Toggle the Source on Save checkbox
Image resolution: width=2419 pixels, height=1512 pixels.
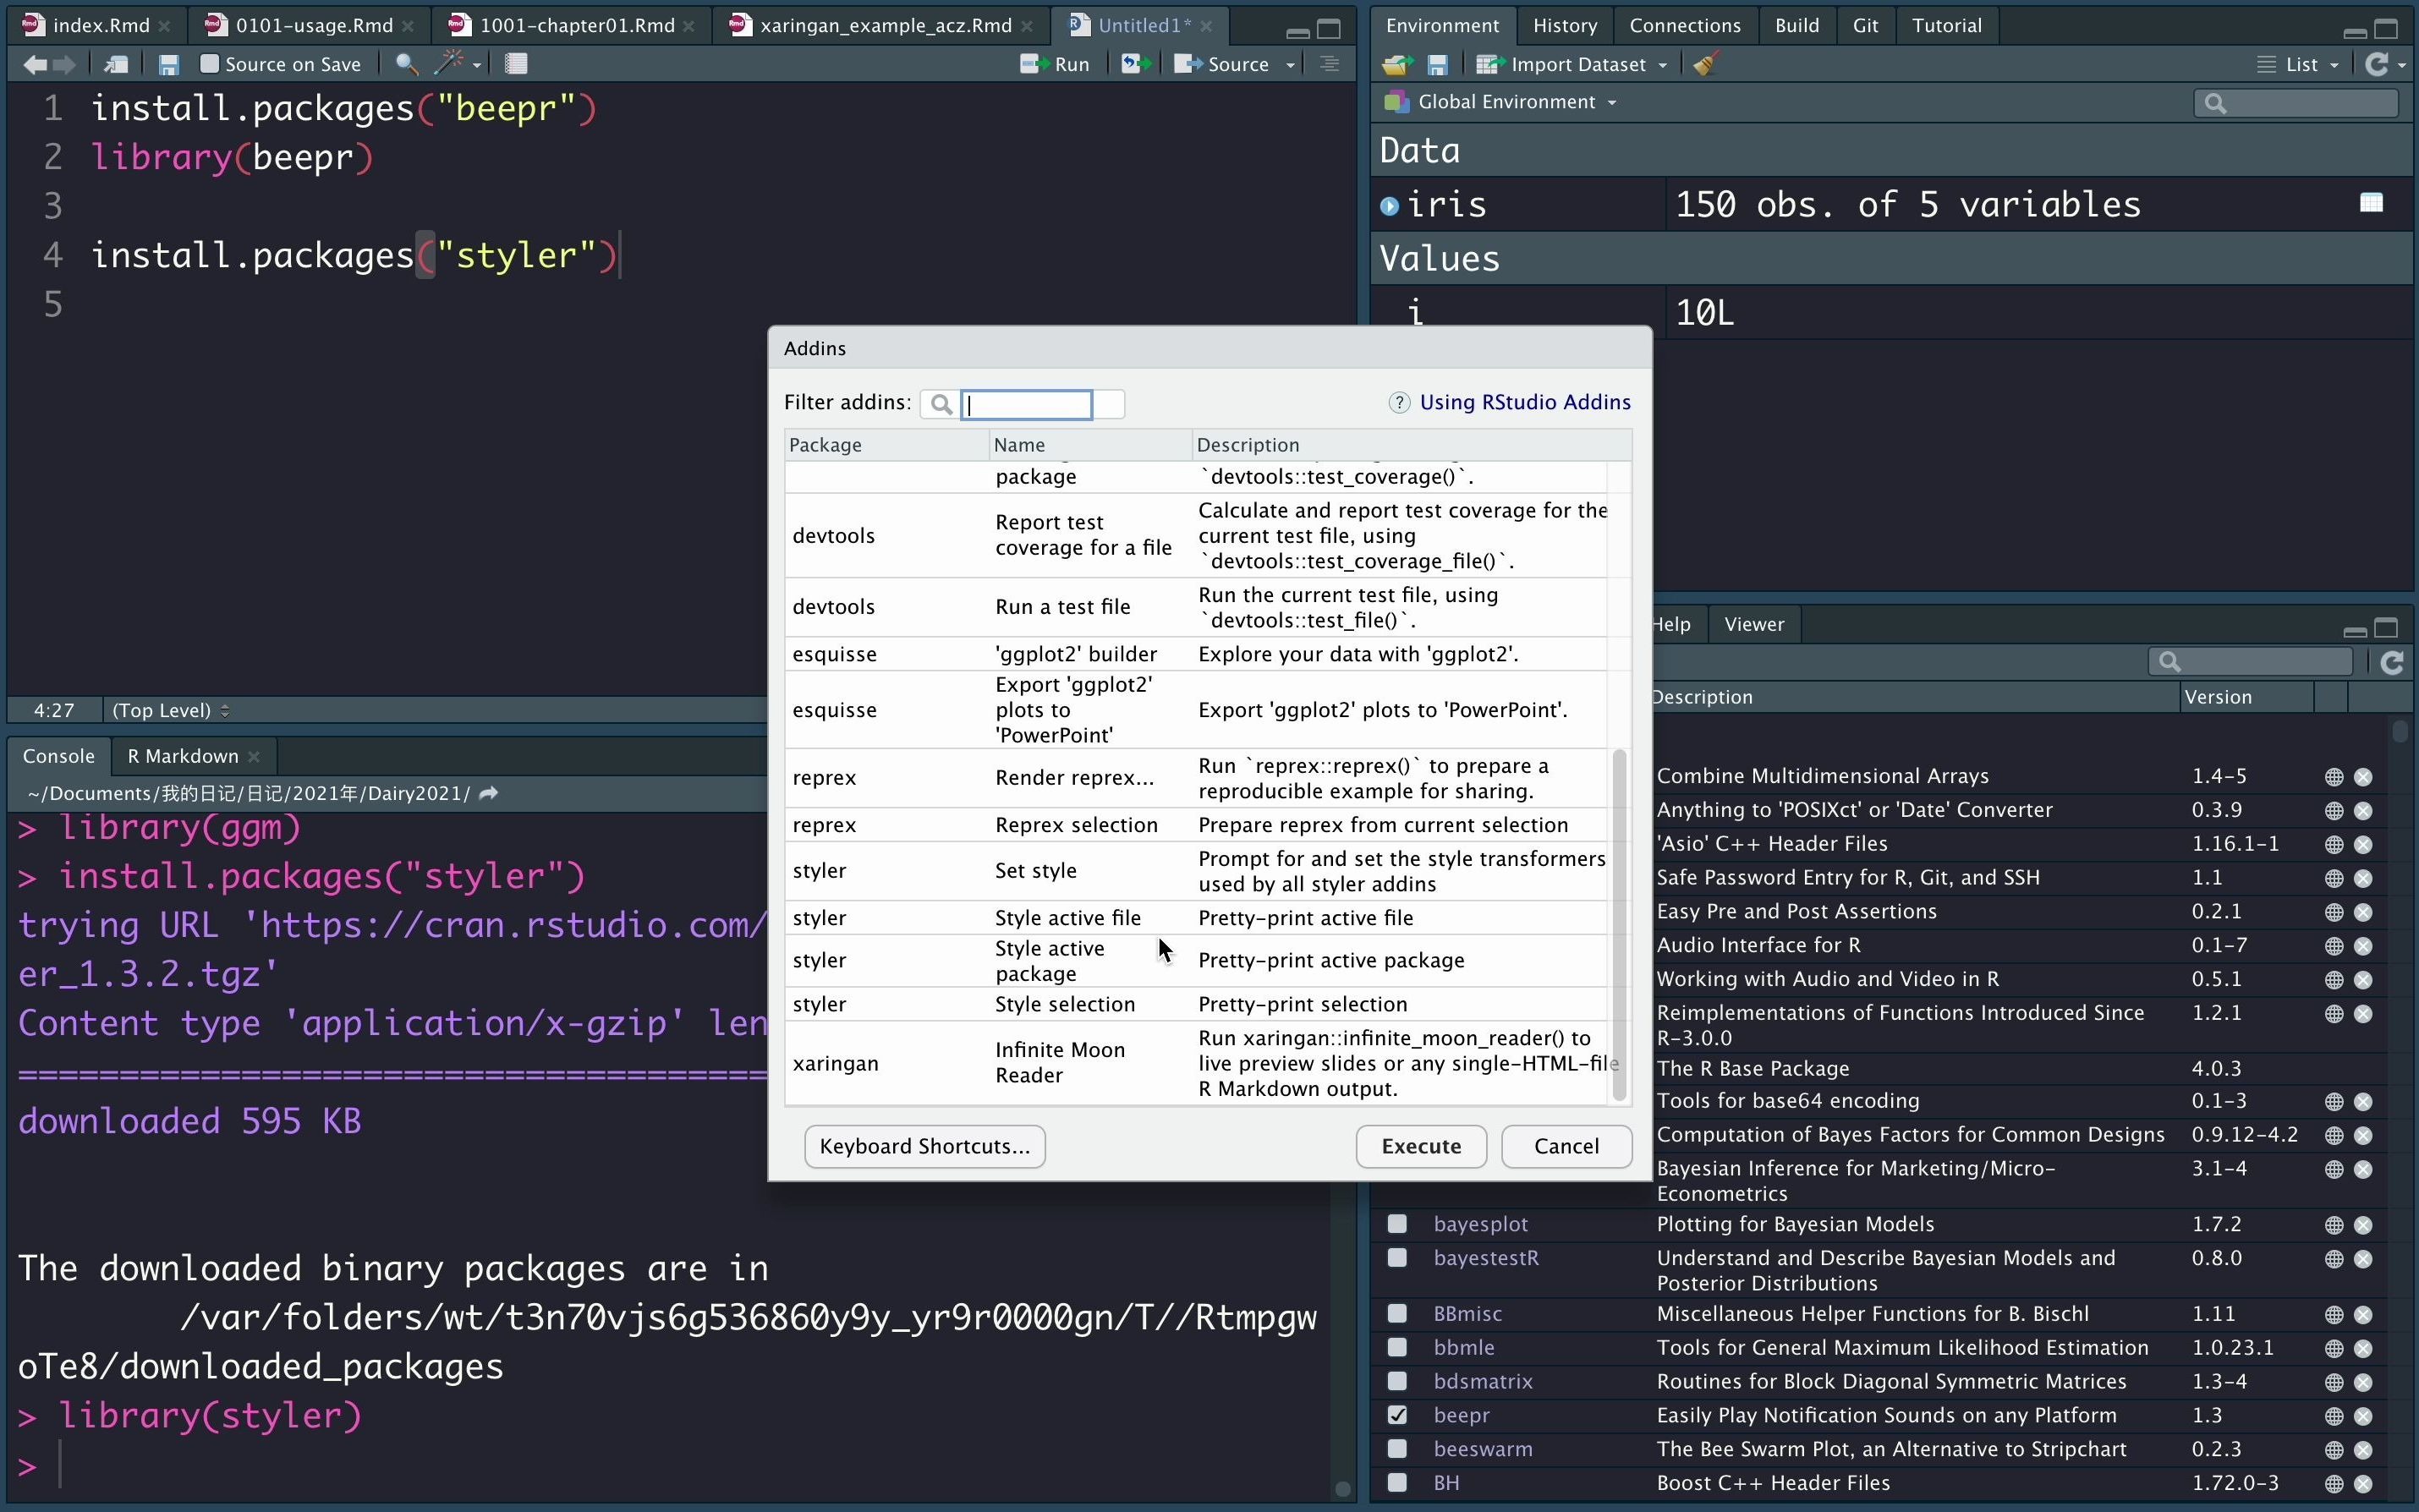(x=209, y=64)
